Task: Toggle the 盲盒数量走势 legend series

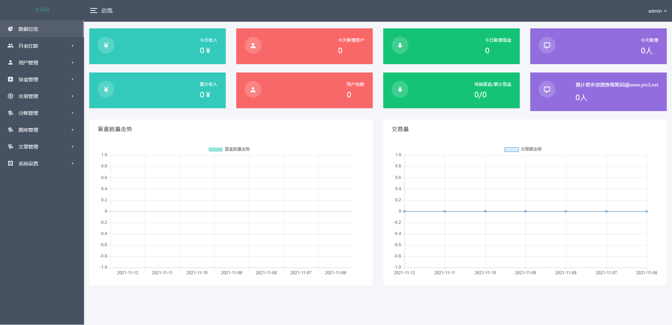Action: click(x=229, y=149)
